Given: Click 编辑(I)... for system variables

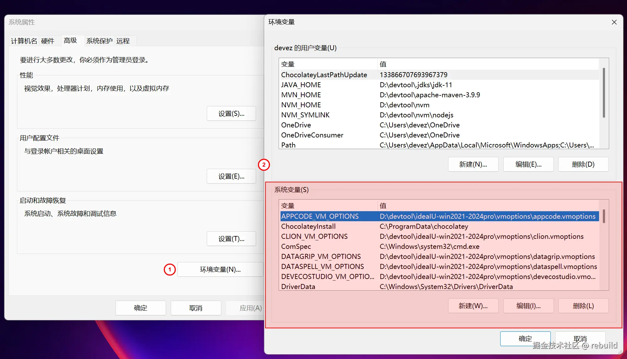Looking at the screenshot, I should coord(528,306).
